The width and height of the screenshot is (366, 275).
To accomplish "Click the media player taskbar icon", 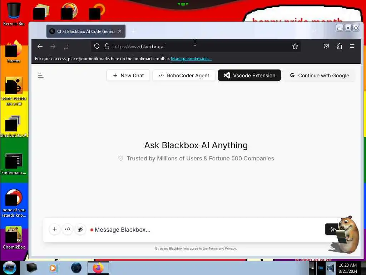I will point(53,268).
